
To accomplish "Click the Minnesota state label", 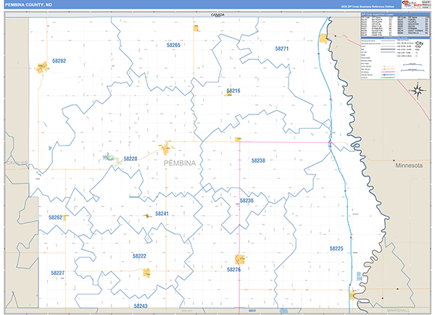I will point(409,165).
